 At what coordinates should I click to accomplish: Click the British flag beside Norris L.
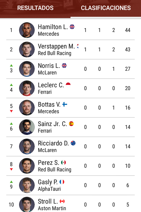point(64,66)
